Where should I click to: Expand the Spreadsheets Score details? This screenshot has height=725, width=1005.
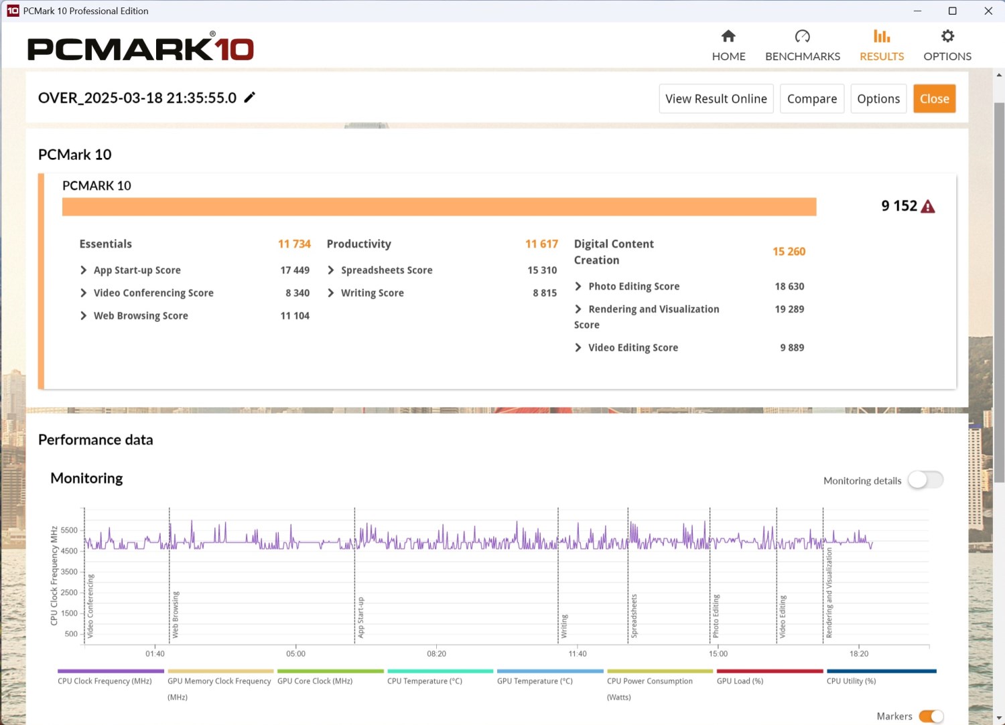point(331,270)
